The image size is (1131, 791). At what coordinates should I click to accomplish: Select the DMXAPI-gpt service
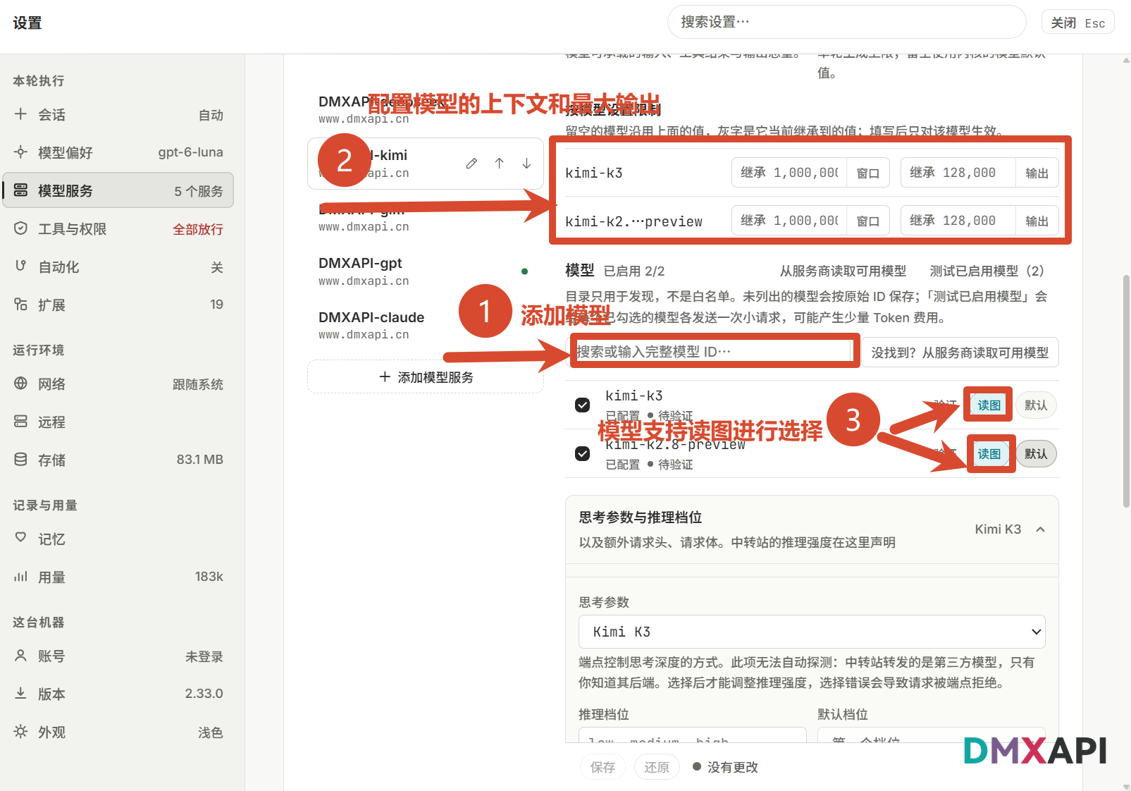coord(426,271)
